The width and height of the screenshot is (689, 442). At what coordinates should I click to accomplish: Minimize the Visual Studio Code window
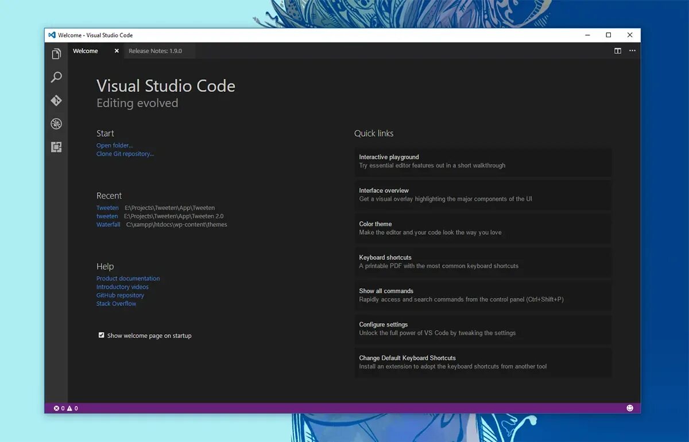click(x=587, y=35)
